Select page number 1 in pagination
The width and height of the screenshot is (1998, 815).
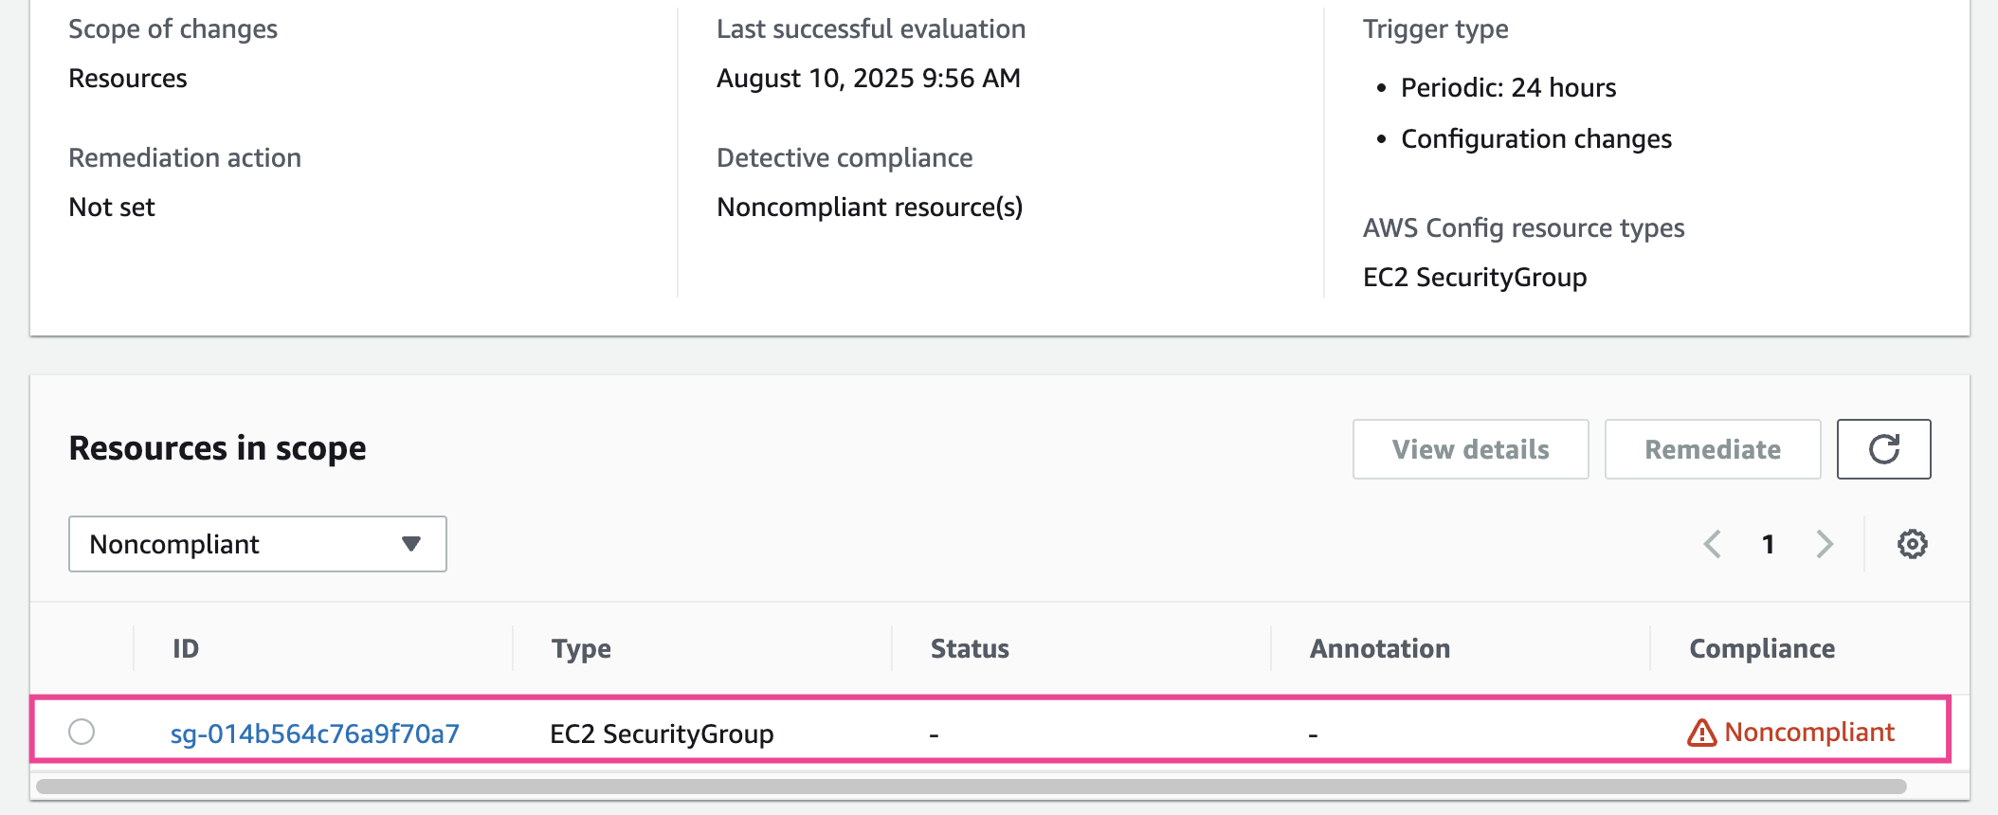1768,544
